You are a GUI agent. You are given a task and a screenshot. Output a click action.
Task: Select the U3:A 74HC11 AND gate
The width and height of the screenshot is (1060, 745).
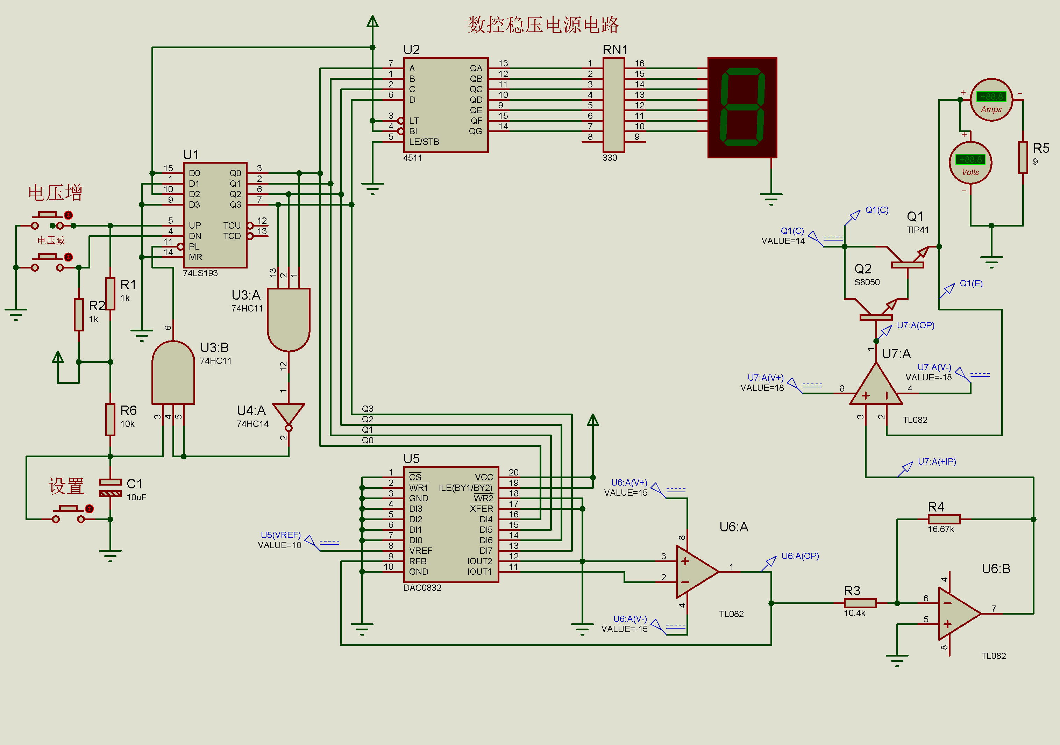click(x=289, y=320)
